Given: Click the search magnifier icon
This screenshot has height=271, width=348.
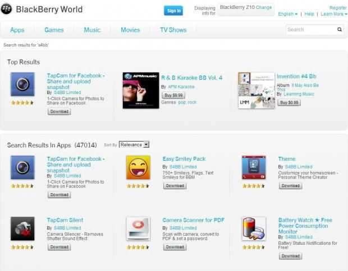Looking at the screenshot, I should coord(340,30).
